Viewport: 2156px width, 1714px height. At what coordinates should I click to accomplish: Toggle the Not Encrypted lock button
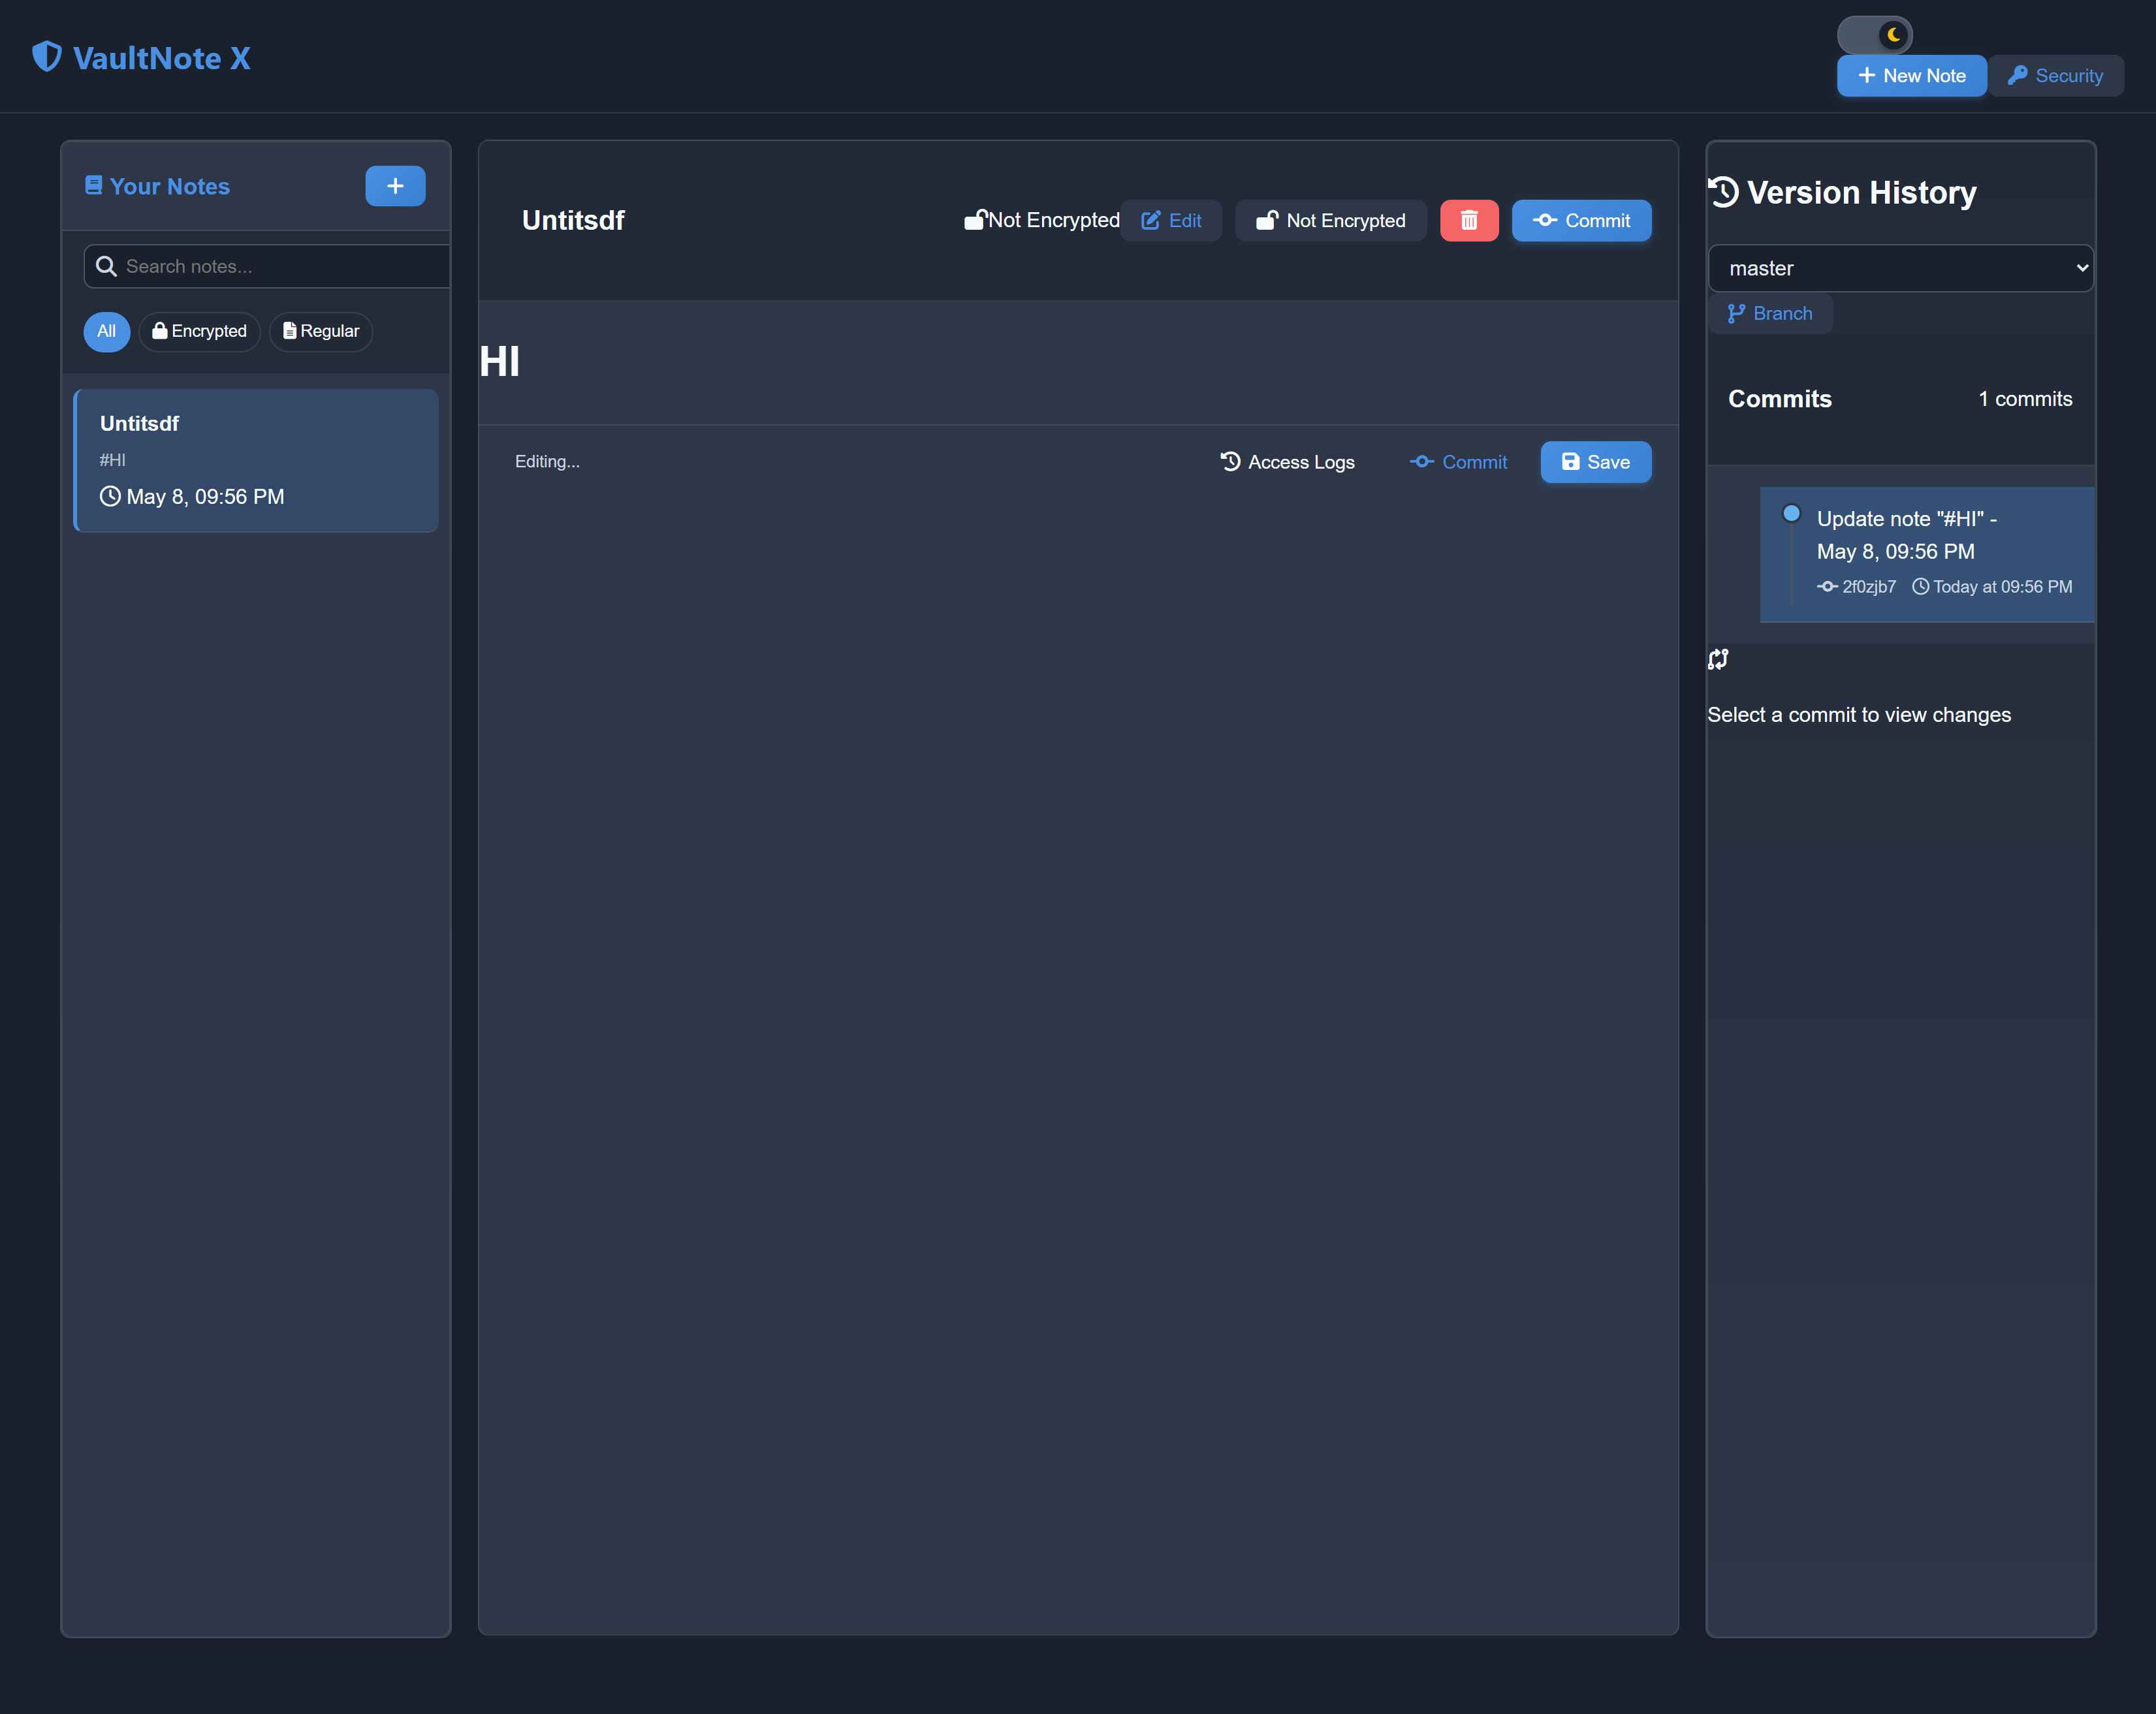click(1330, 221)
